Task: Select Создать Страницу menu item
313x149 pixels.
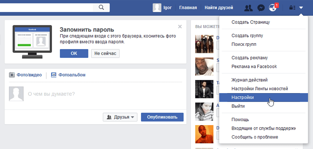Action: 250,22
